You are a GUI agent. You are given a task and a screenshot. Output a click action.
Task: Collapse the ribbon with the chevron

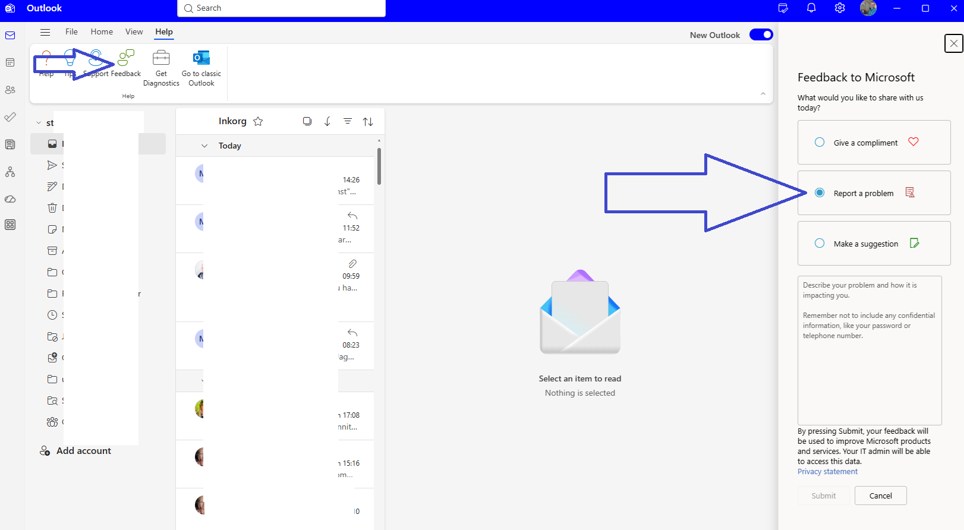pyautogui.click(x=763, y=94)
